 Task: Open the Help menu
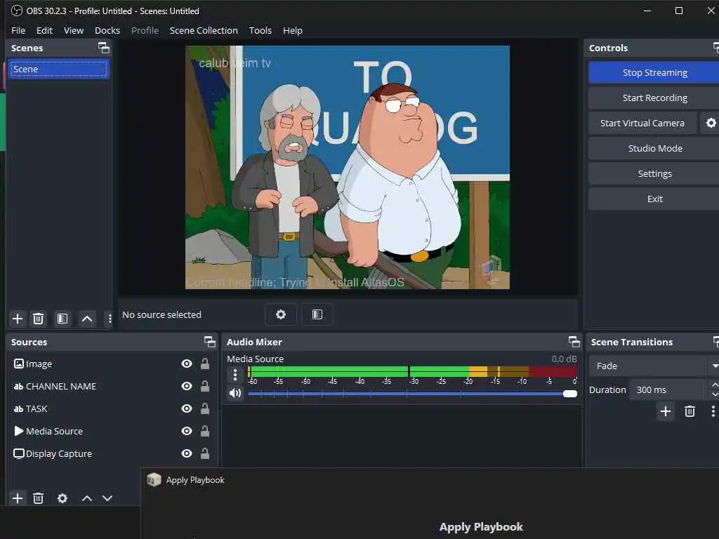tap(293, 30)
